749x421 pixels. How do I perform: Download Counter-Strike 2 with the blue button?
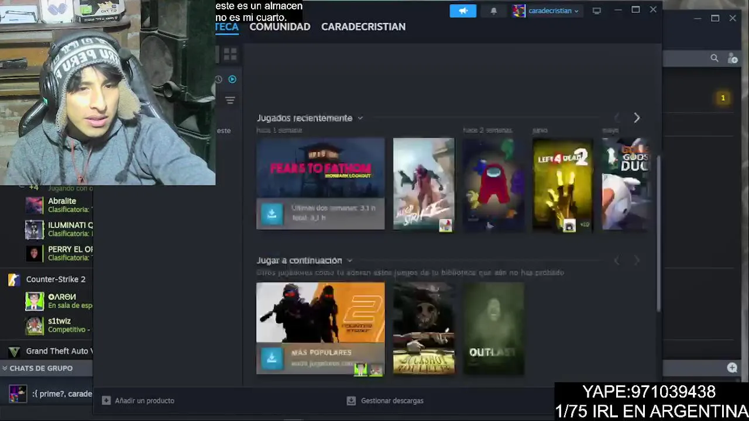point(272,358)
